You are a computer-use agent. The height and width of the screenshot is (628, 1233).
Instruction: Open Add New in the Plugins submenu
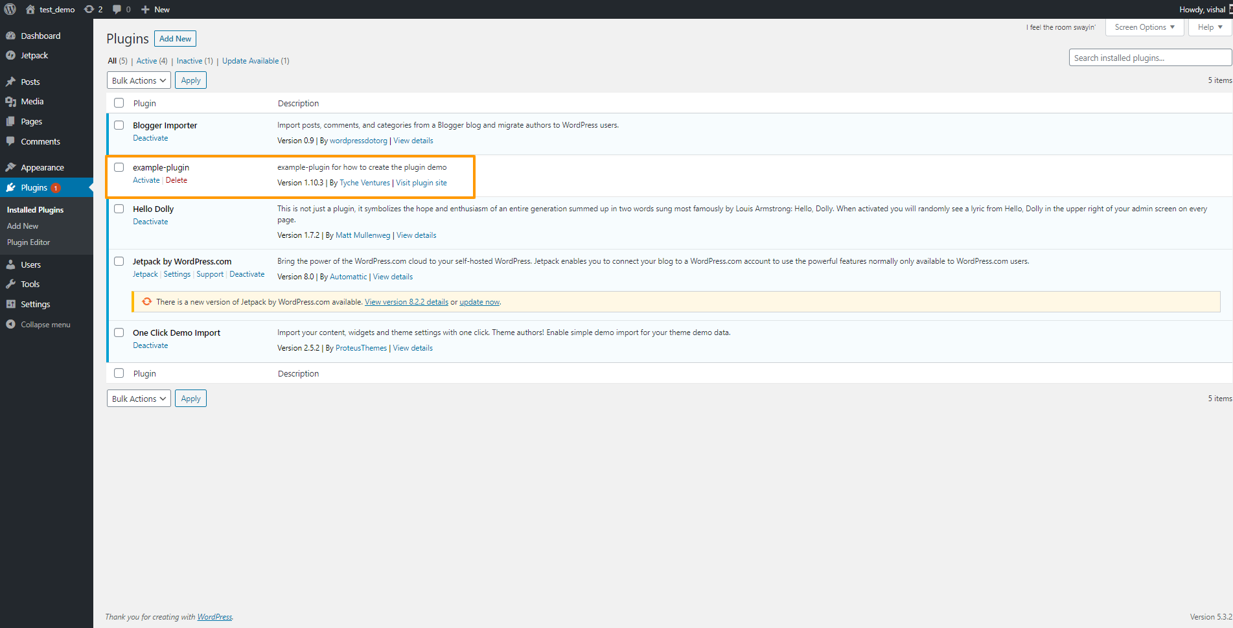click(x=23, y=226)
